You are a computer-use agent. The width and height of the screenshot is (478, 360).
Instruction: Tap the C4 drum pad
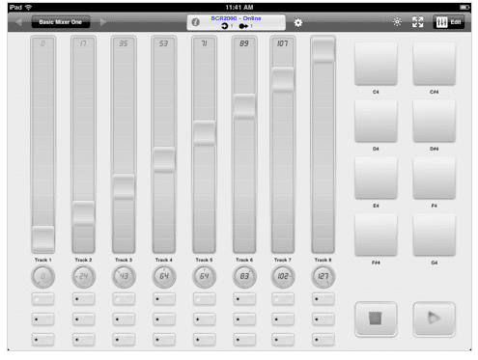tap(376, 64)
